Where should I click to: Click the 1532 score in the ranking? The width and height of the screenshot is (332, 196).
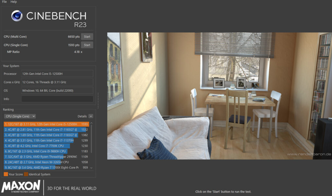[x=85, y=129]
